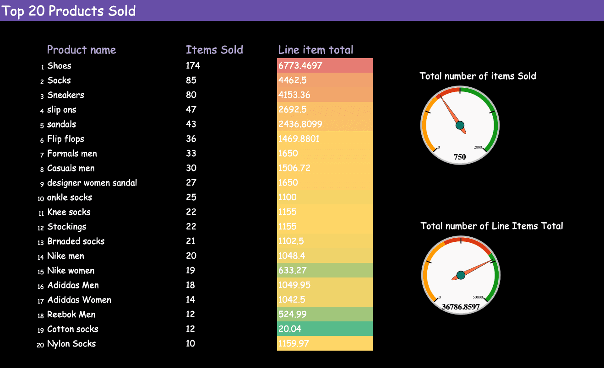Select line total for designer women sandal
This screenshot has height=368, width=604.
pyautogui.click(x=325, y=183)
